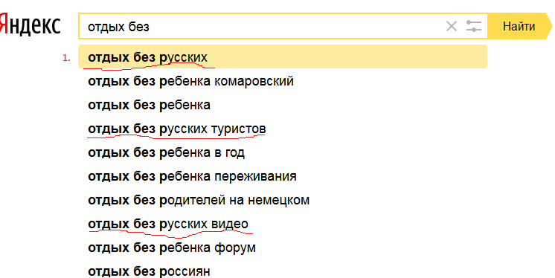This screenshot has height=278, width=555.
Task: Select the suggestion 'отдых без ребенка'
Action: pyautogui.click(x=283, y=105)
